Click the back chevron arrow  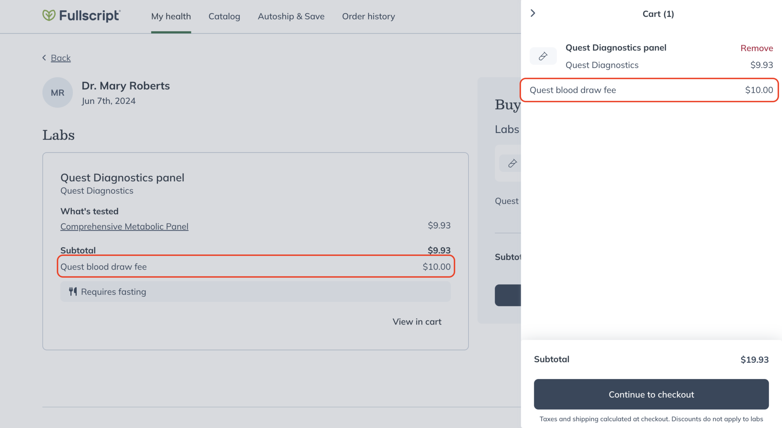[44, 58]
